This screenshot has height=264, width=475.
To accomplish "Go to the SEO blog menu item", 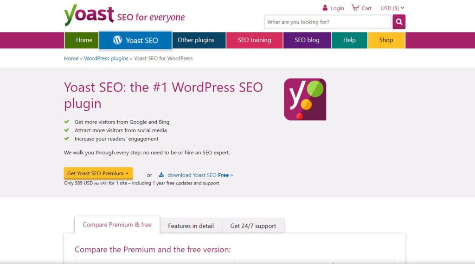I will pos(307,40).
